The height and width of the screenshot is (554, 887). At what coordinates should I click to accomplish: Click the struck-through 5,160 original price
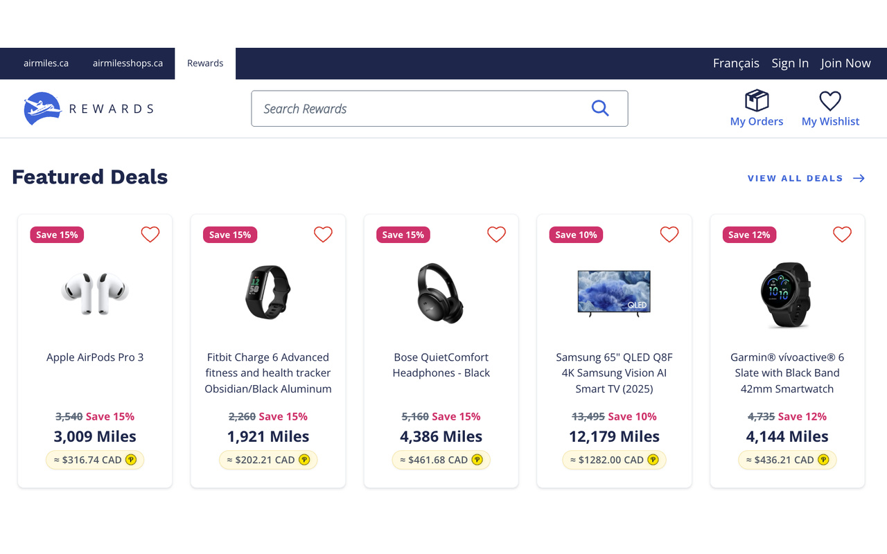pos(415,416)
